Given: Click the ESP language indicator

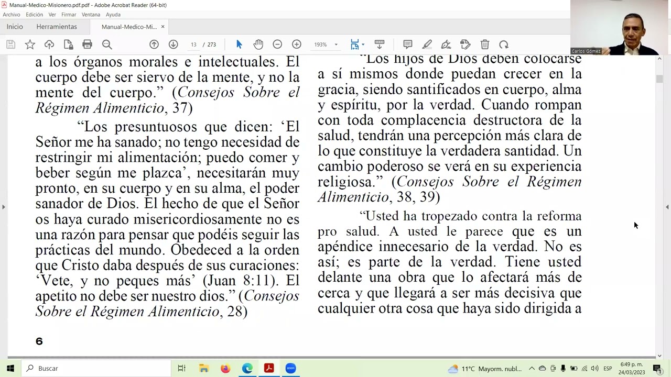Looking at the screenshot, I should point(608,369).
